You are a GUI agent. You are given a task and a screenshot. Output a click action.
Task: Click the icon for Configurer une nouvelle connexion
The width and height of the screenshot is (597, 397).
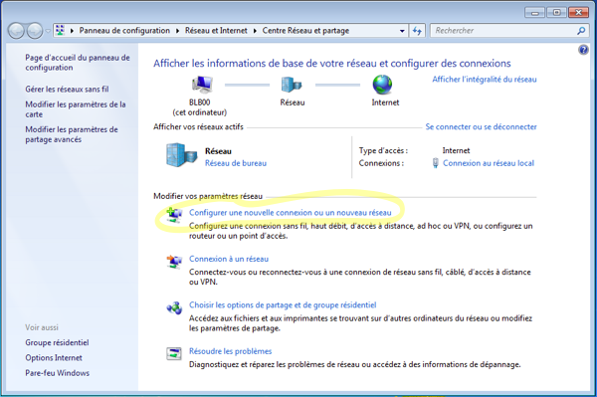pyautogui.click(x=174, y=215)
